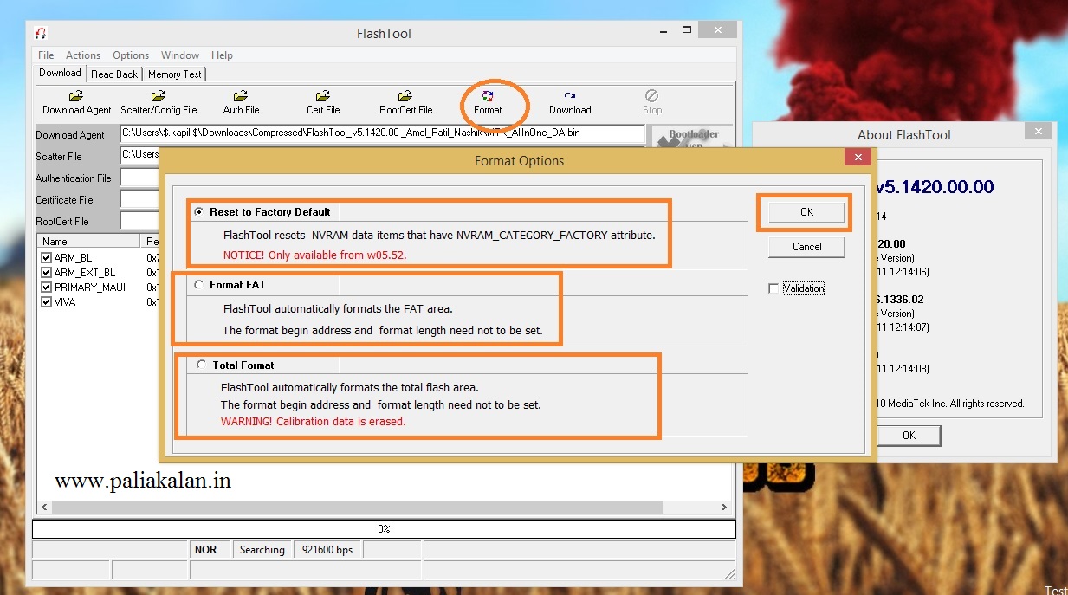Open the Actions menu
Screen dimensions: 1068x595
(x=83, y=55)
